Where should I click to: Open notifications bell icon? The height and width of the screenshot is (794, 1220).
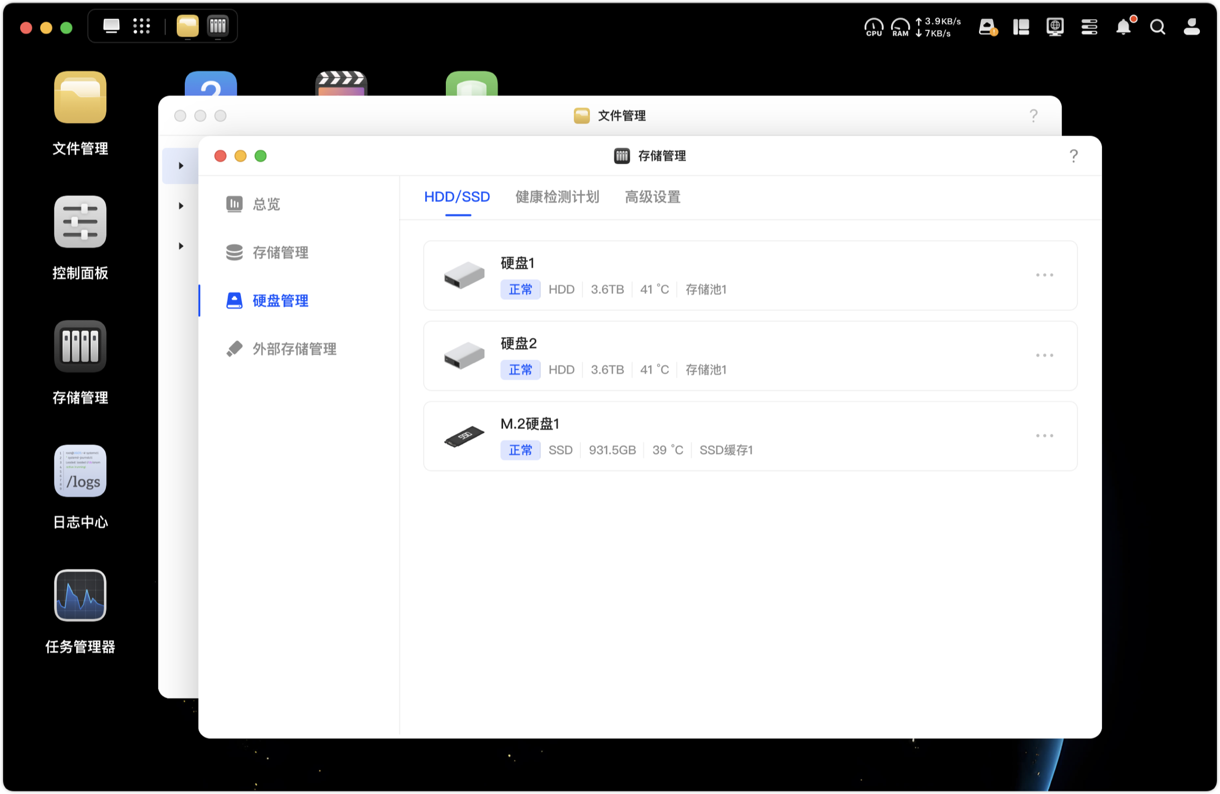coord(1124,26)
